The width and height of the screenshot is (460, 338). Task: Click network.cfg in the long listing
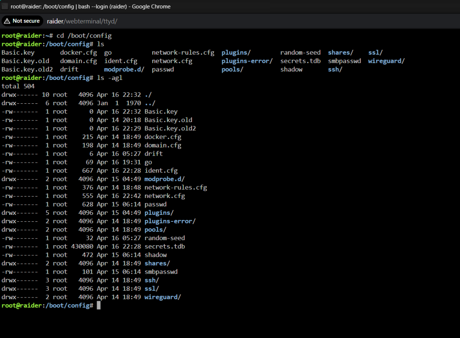(x=165, y=196)
